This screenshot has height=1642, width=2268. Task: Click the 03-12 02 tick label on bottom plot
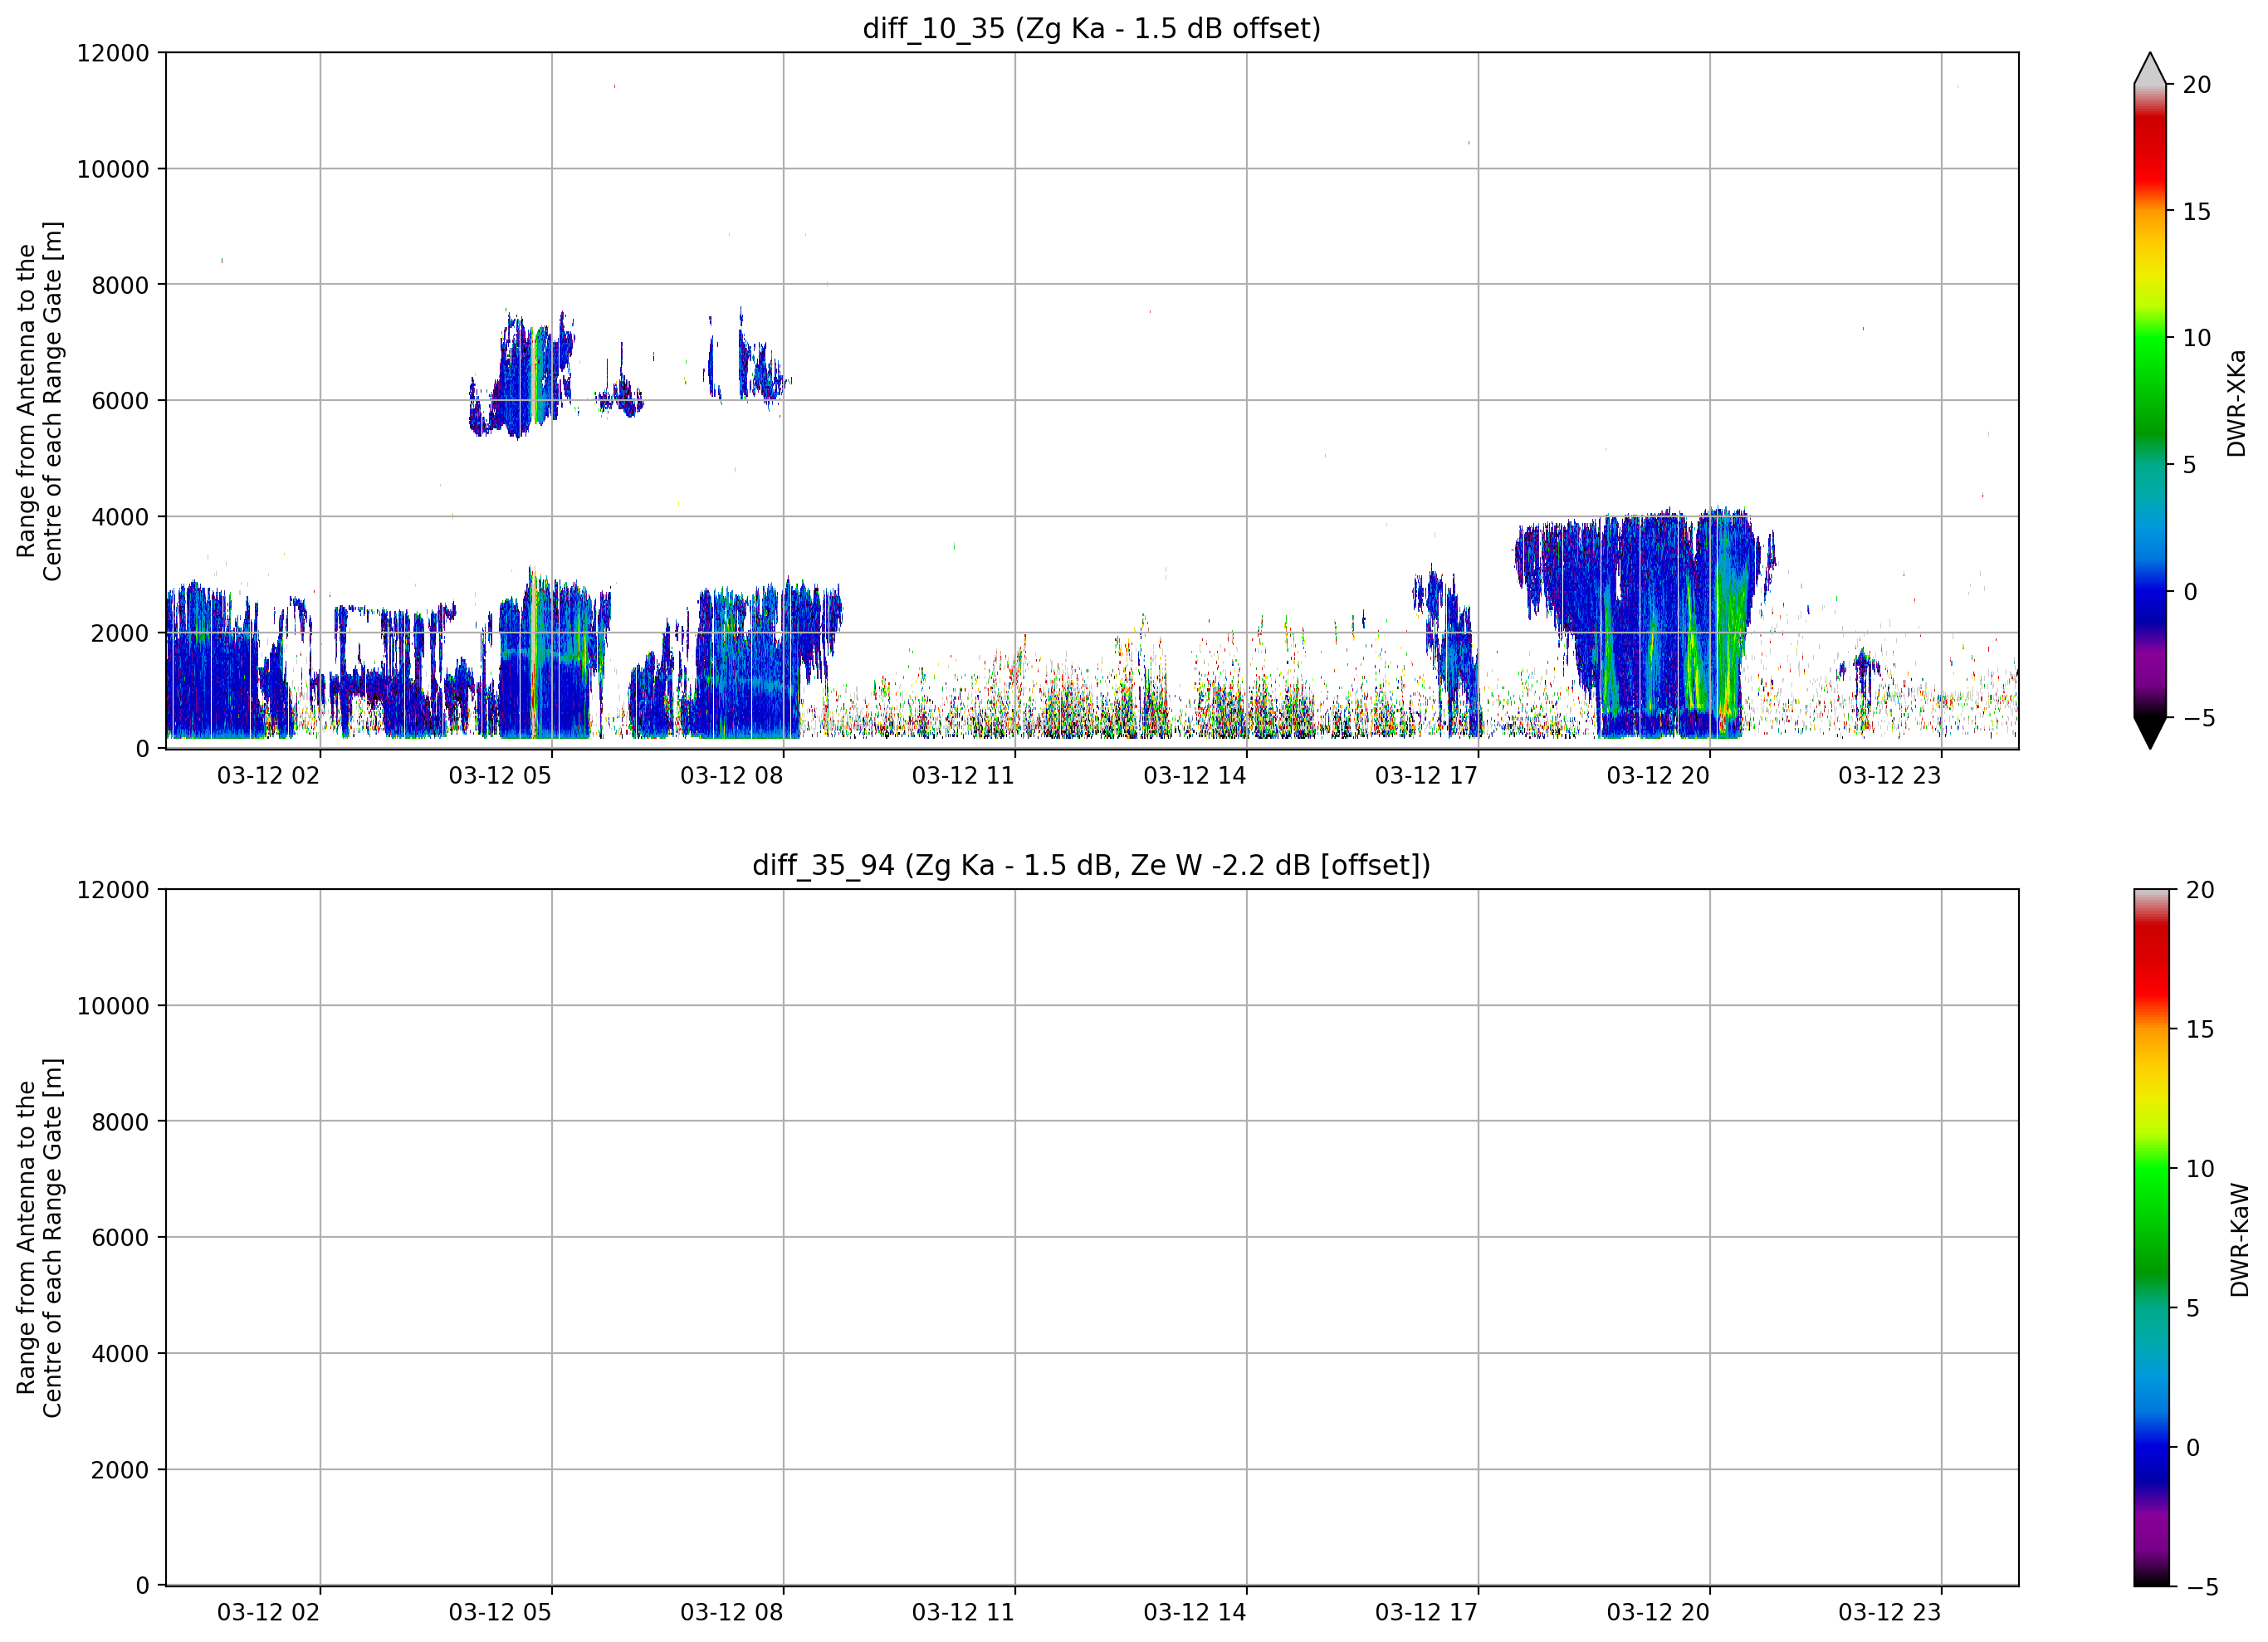268,1613
